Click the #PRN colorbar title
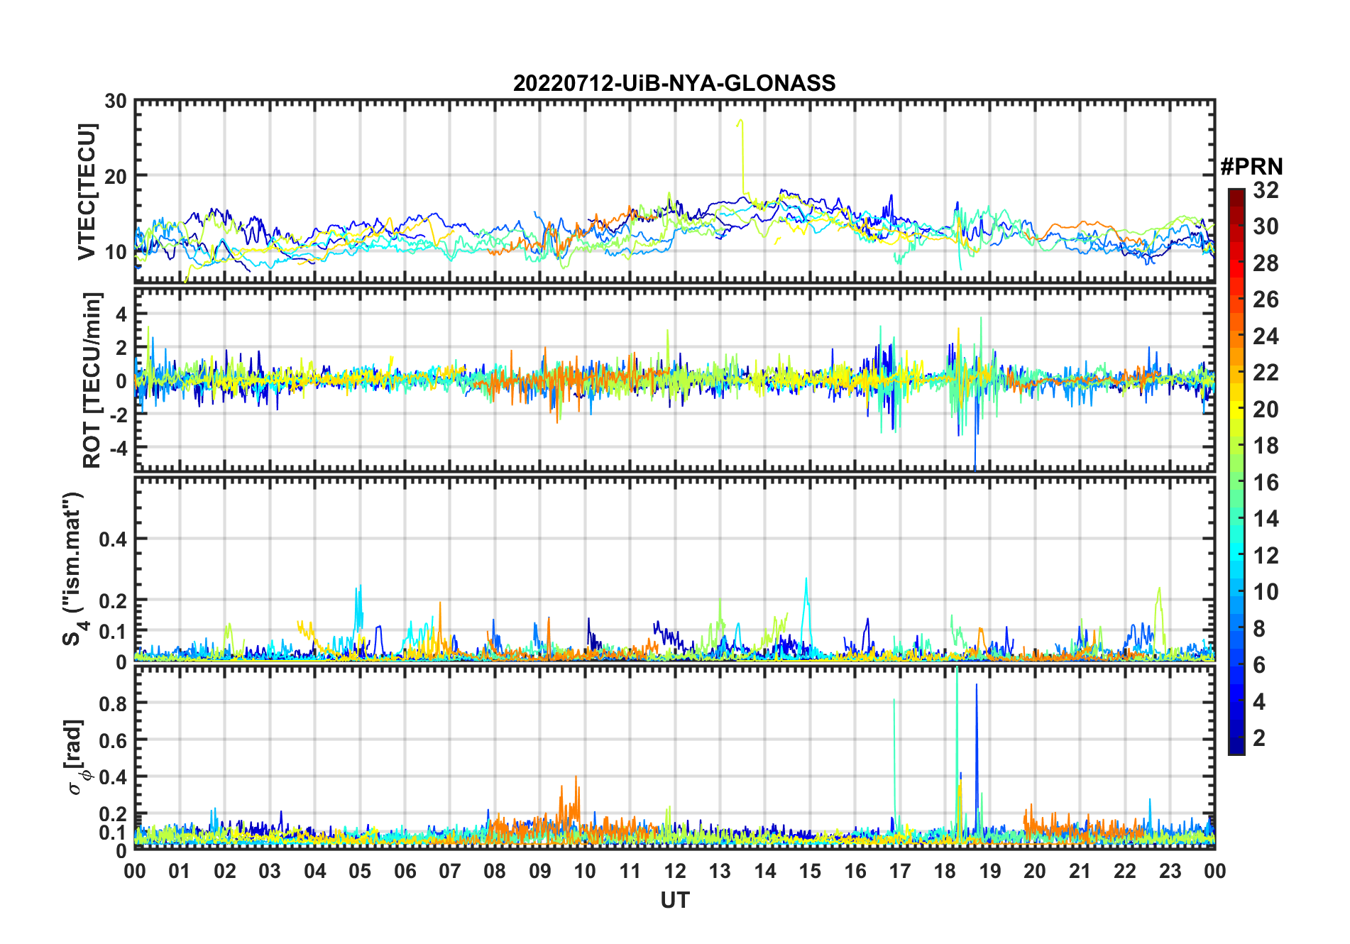Viewport: 1350px width, 944px height. coord(1251,167)
